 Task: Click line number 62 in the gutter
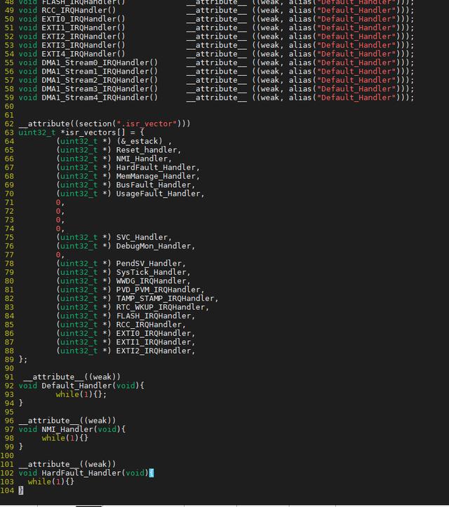tap(9, 124)
